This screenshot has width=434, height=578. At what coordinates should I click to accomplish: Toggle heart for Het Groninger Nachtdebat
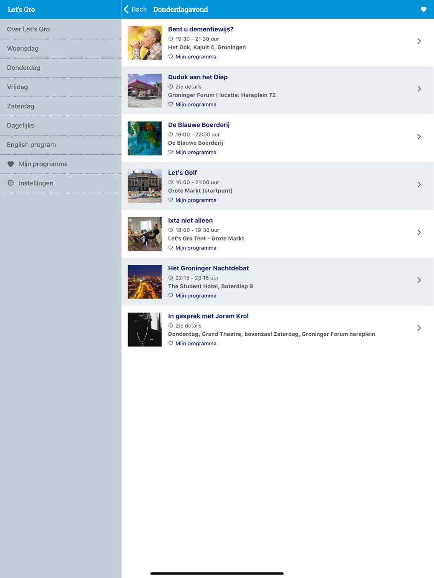[x=171, y=295]
